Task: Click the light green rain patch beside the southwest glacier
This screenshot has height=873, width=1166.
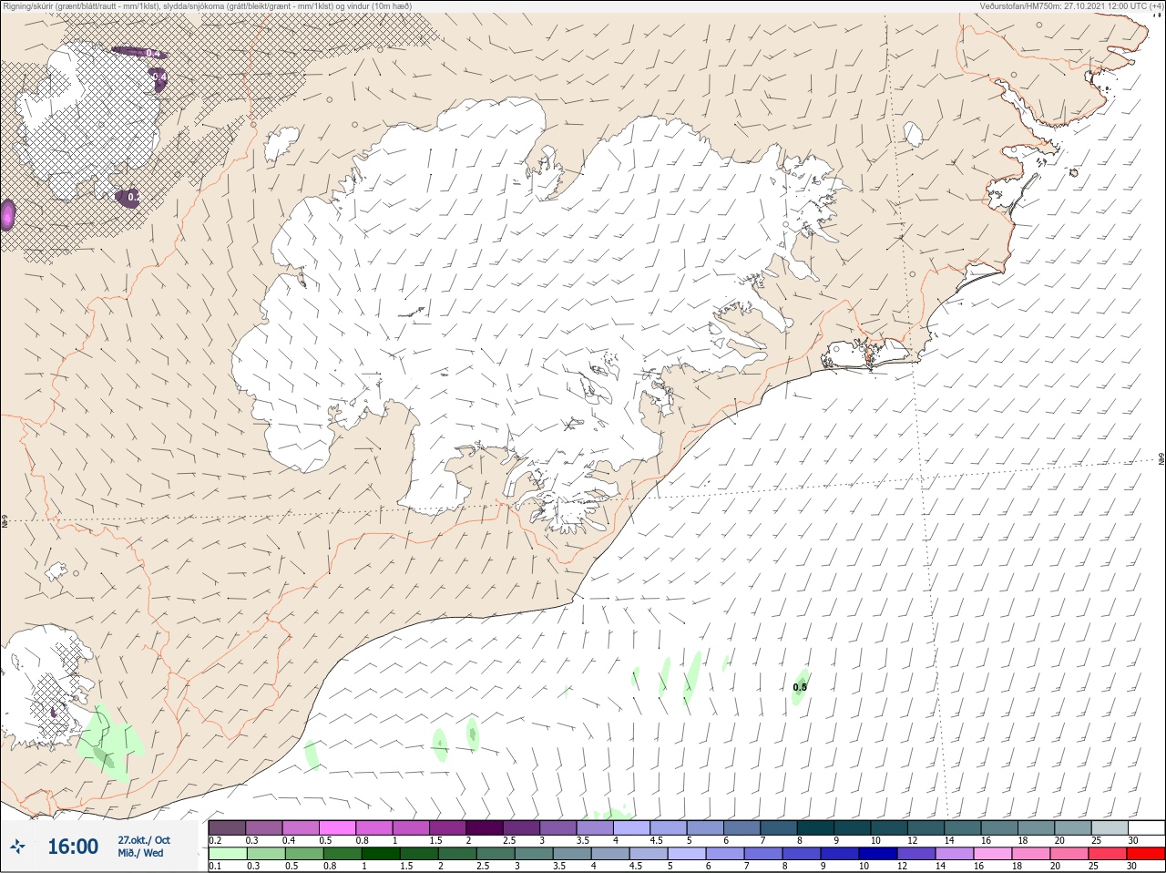Action: tap(109, 743)
